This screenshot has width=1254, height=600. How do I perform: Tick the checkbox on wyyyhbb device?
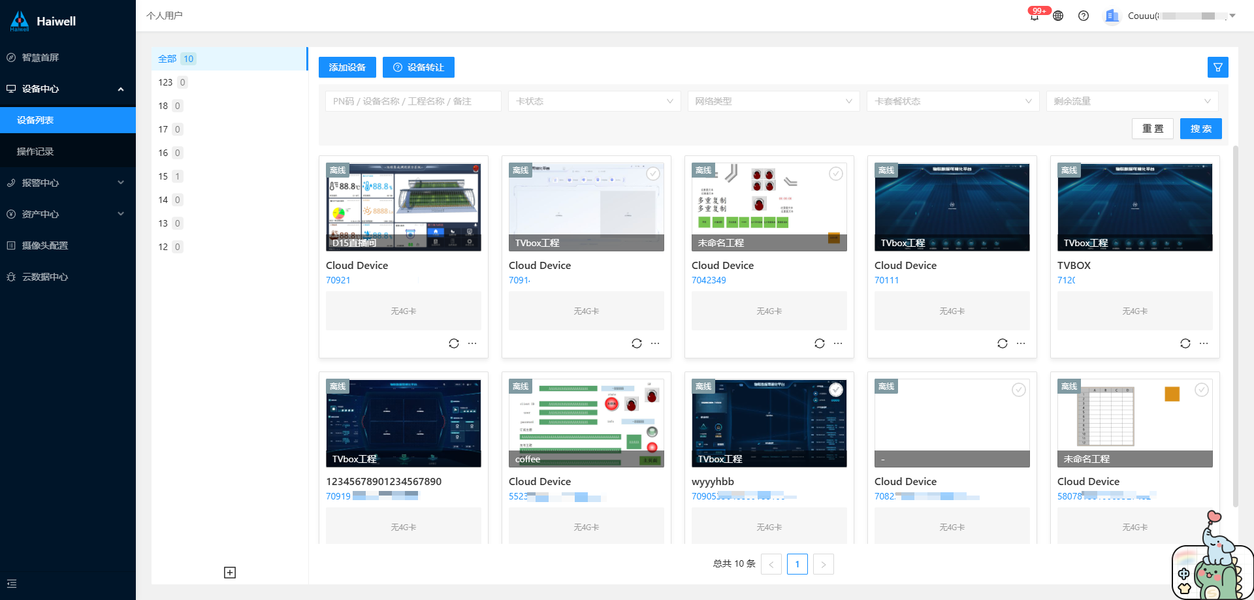click(x=835, y=390)
